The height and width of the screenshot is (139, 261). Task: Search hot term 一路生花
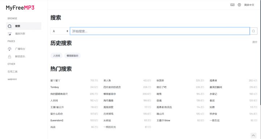pos(215,121)
